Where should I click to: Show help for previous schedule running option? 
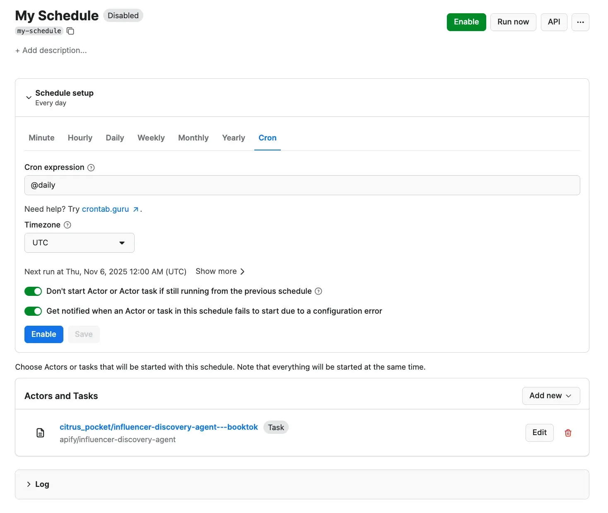coord(318,291)
